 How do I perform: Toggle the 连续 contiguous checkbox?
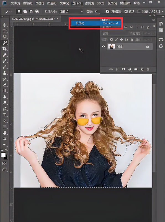click(x=126, y=11)
